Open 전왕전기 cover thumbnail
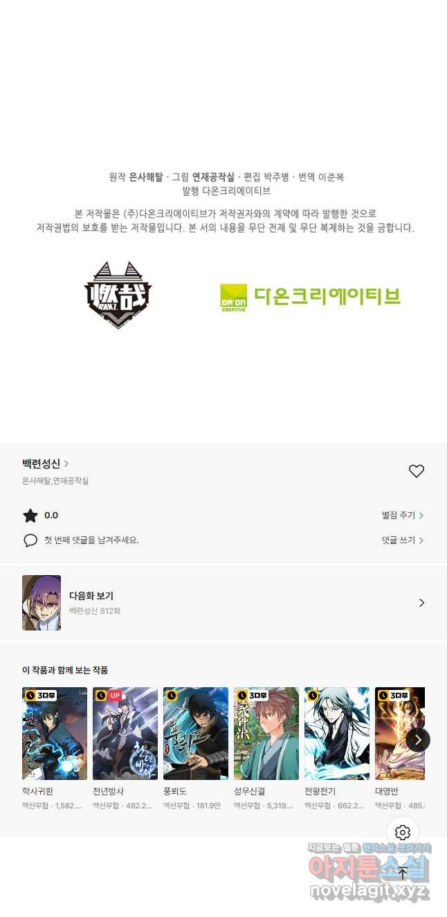 click(x=337, y=734)
